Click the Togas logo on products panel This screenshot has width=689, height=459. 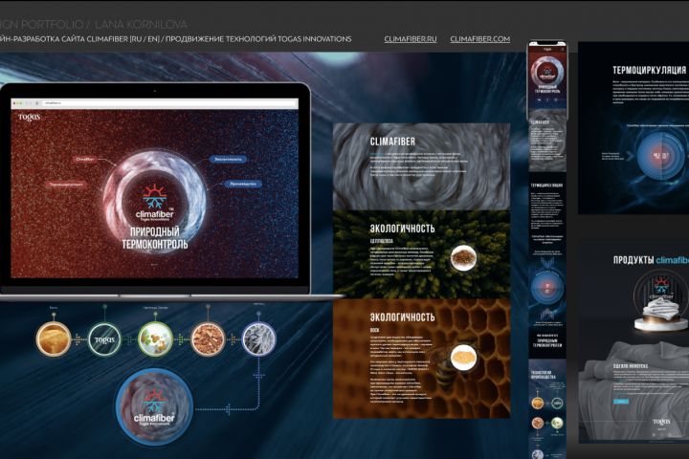click(661, 422)
